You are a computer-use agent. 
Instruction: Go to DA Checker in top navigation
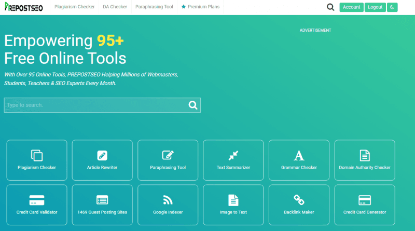114,7
